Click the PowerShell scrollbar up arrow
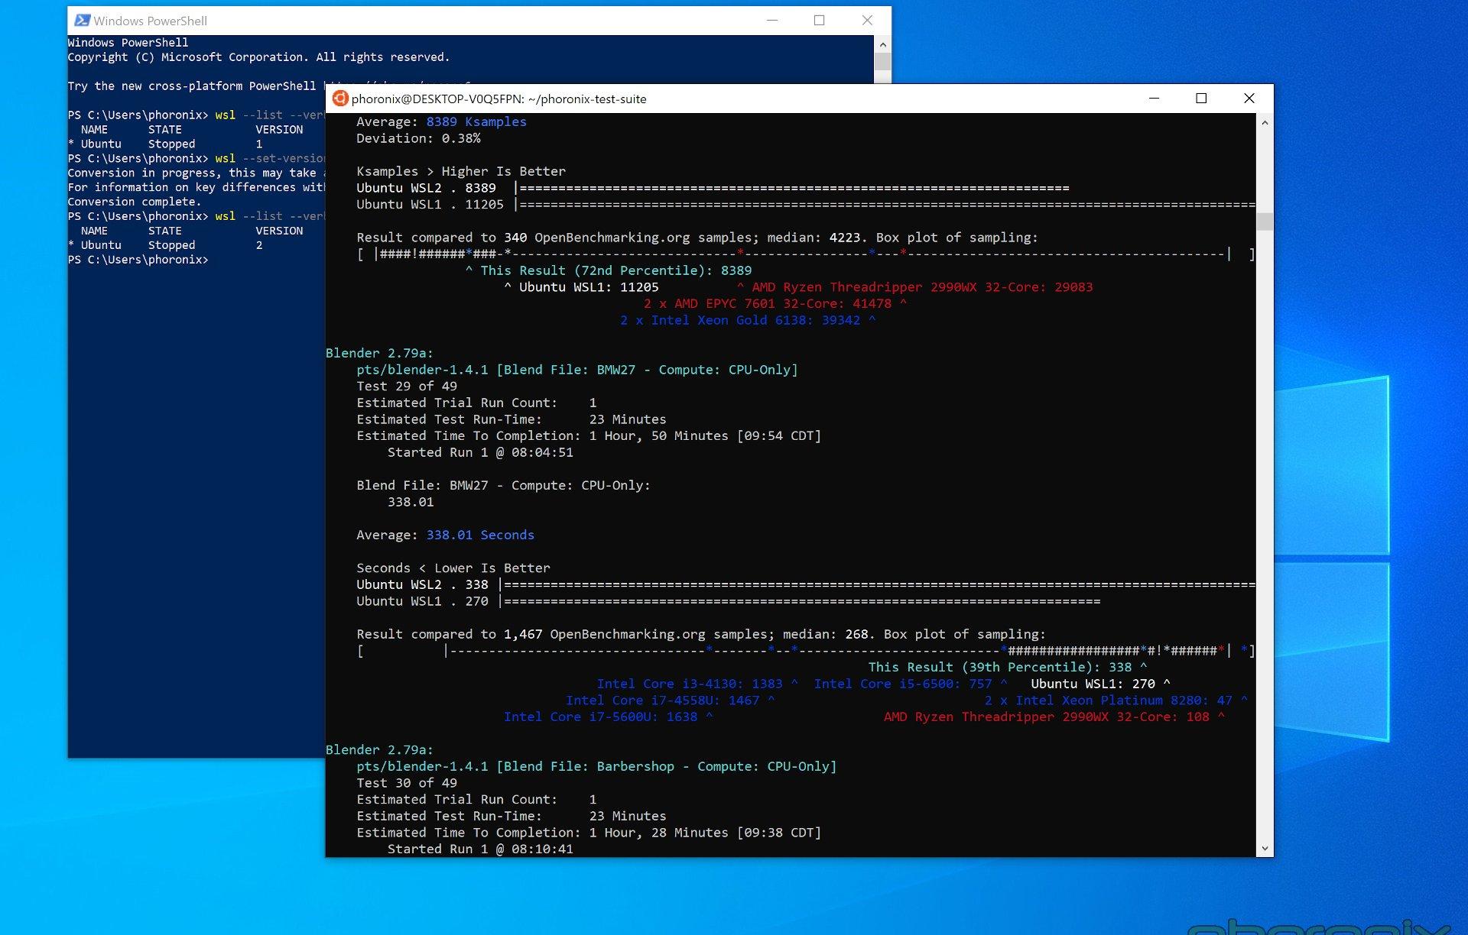The width and height of the screenshot is (1468, 935). [882, 44]
